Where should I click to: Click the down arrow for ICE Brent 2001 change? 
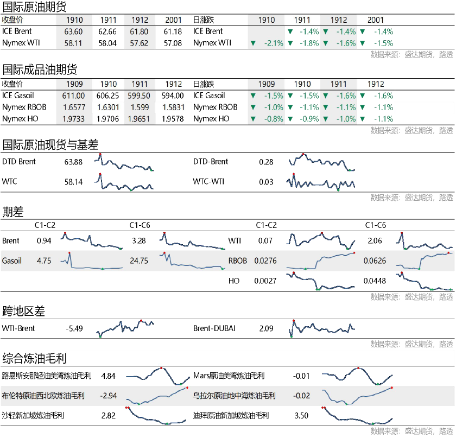(363, 32)
